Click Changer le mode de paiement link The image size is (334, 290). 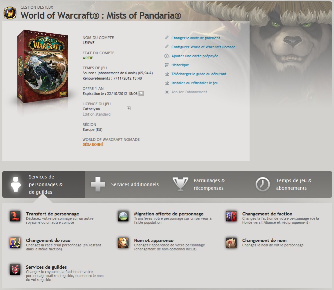(x=196, y=38)
